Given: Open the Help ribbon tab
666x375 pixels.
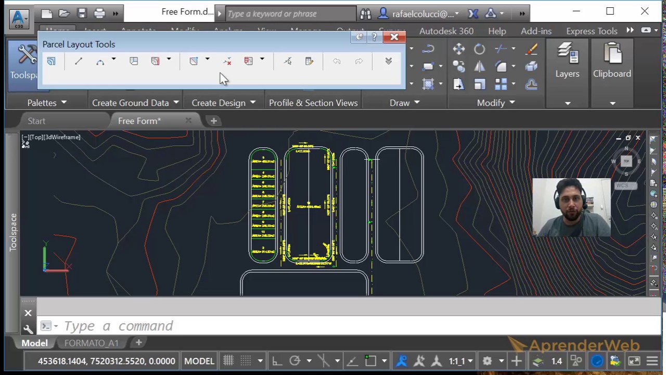Looking at the screenshot, I should 497,31.
